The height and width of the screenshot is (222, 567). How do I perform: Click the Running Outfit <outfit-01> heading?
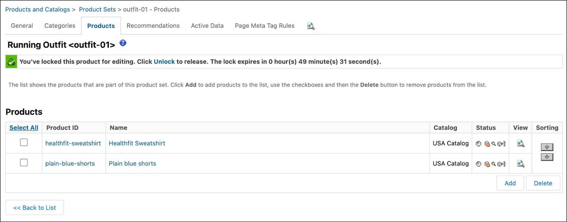(61, 45)
